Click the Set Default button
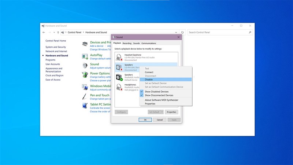This screenshot has width=293, height=165. click(x=154, y=112)
